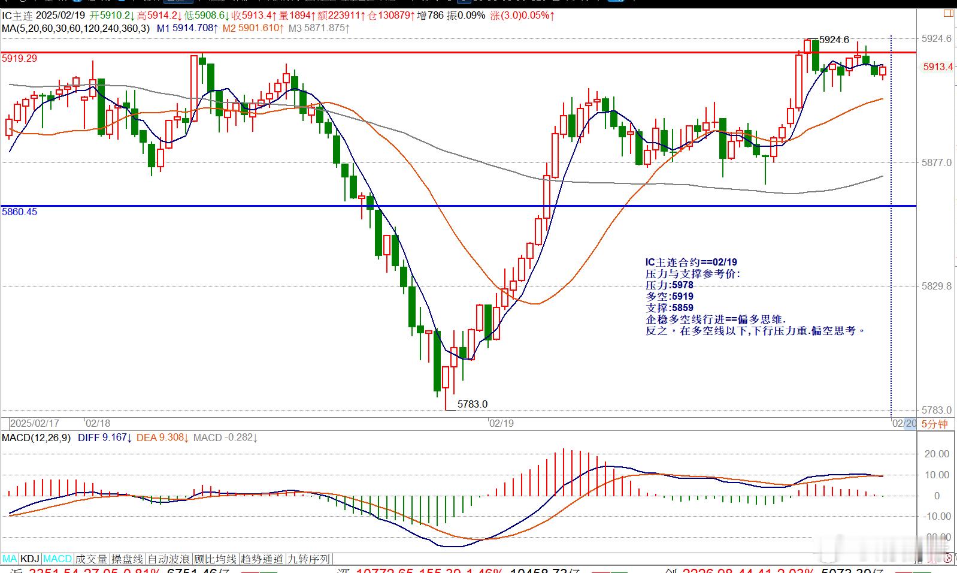
Task: Open the 趋势通道 indicator tab
Action: [x=262, y=559]
